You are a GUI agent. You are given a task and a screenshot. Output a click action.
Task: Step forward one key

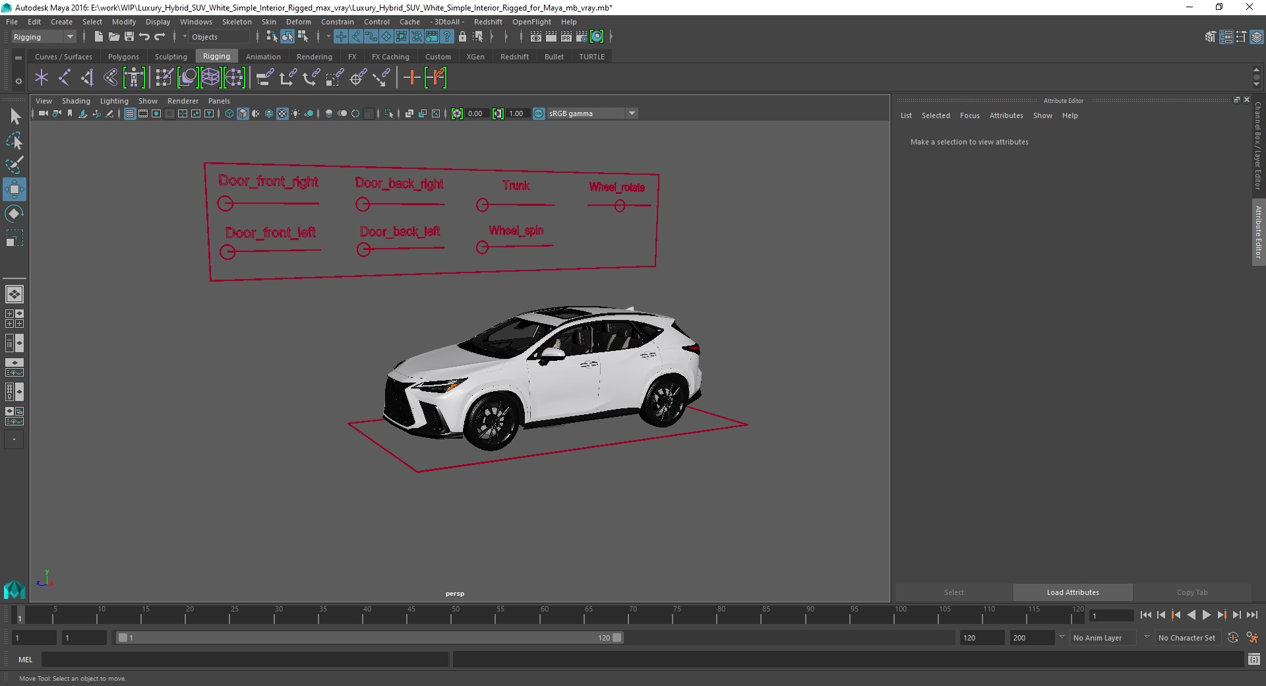(1221, 615)
